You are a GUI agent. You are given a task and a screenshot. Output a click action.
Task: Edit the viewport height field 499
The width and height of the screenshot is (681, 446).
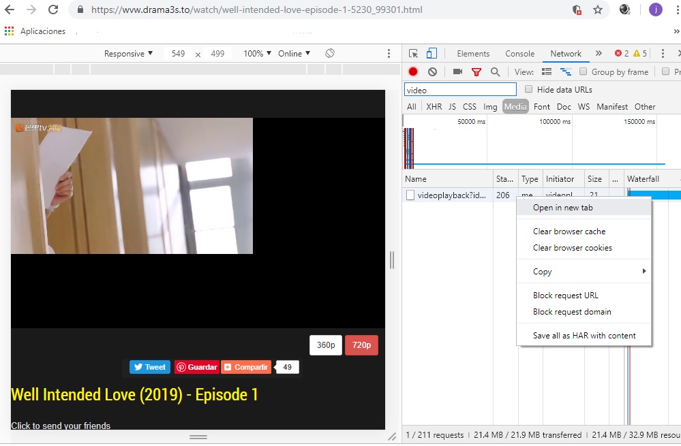[217, 53]
